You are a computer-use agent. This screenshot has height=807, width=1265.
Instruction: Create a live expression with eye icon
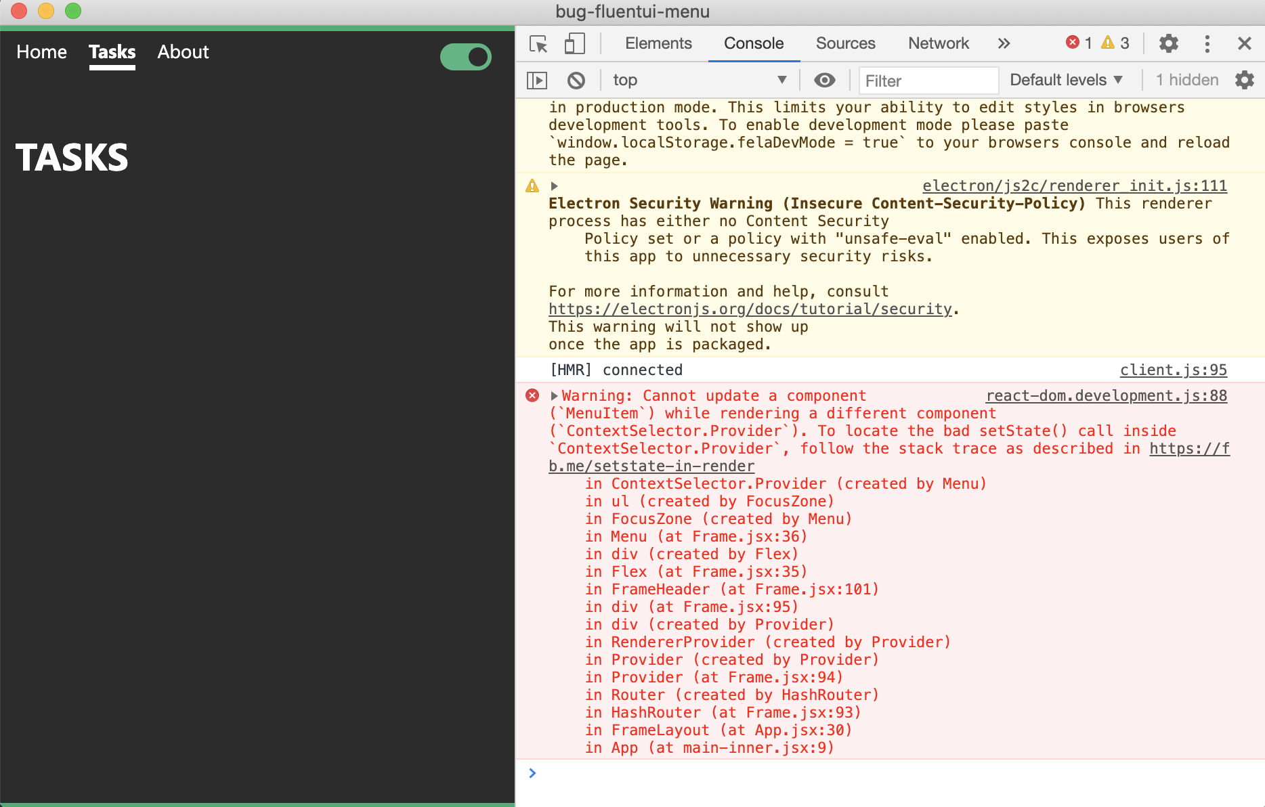coord(825,80)
